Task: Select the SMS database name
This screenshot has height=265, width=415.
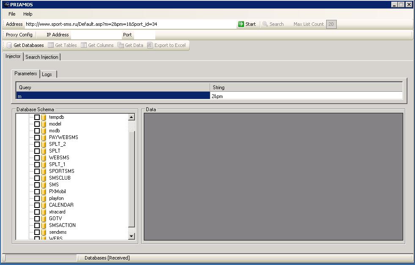Action: pyautogui.click(x=54, y=185)
